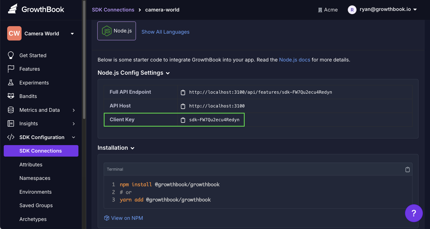Copy the API Host value

point(183,106)
